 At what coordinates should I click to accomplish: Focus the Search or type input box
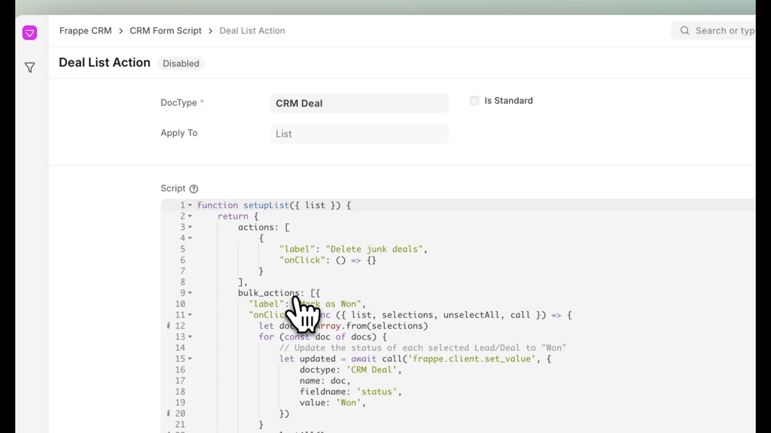click(723, 31)
